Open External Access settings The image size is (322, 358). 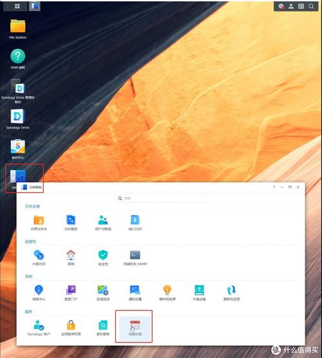click(x=39, y=258)
